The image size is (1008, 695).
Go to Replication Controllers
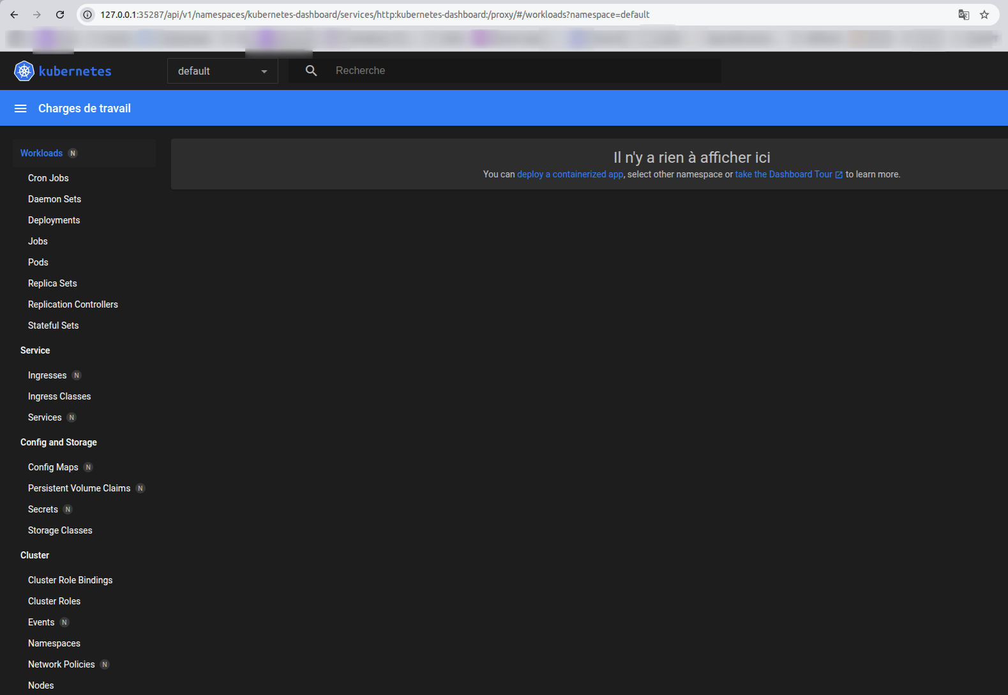coord(73,304)
